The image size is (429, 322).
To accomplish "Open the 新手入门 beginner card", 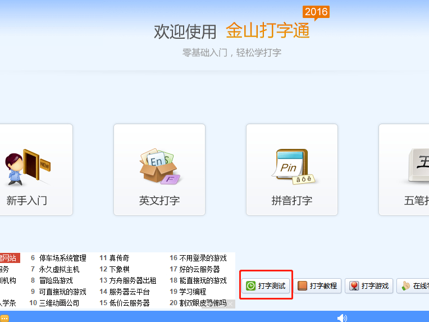I will click(36, 170).
